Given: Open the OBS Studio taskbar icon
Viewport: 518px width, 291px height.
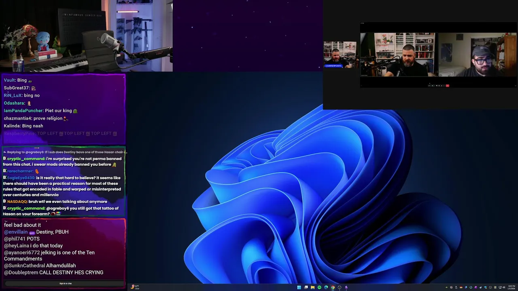Looking at the screenshot, I should tap(340, 287).
